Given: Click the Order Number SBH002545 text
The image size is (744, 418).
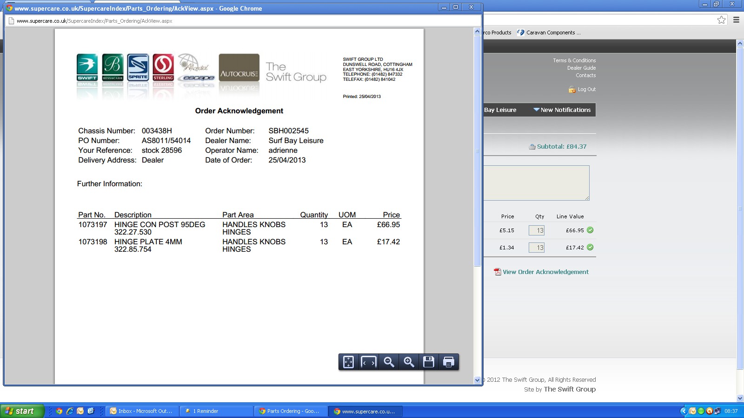Looking at the screenshot, I should tap(288, 131).
